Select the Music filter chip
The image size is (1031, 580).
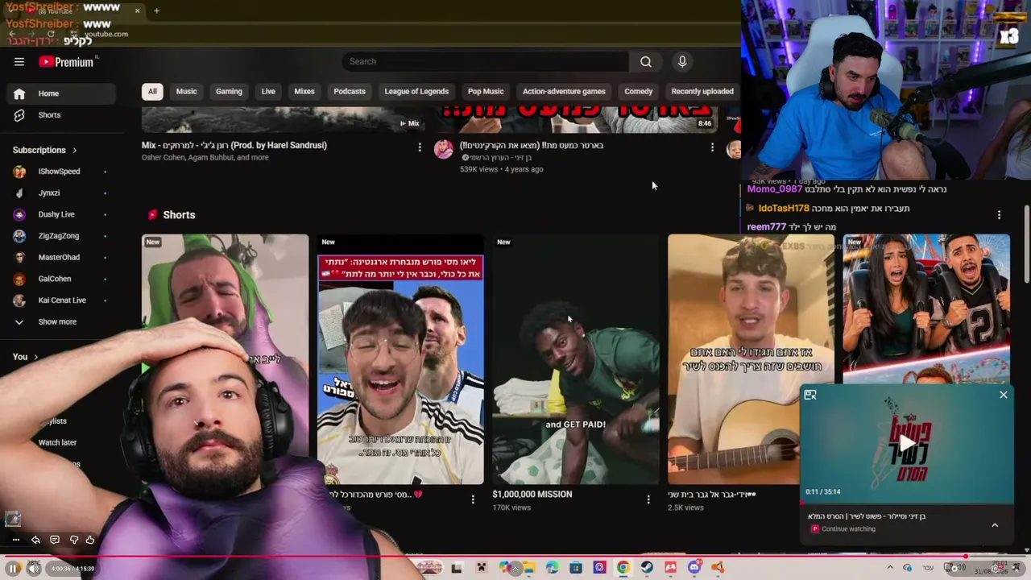(x=186, y=92)
